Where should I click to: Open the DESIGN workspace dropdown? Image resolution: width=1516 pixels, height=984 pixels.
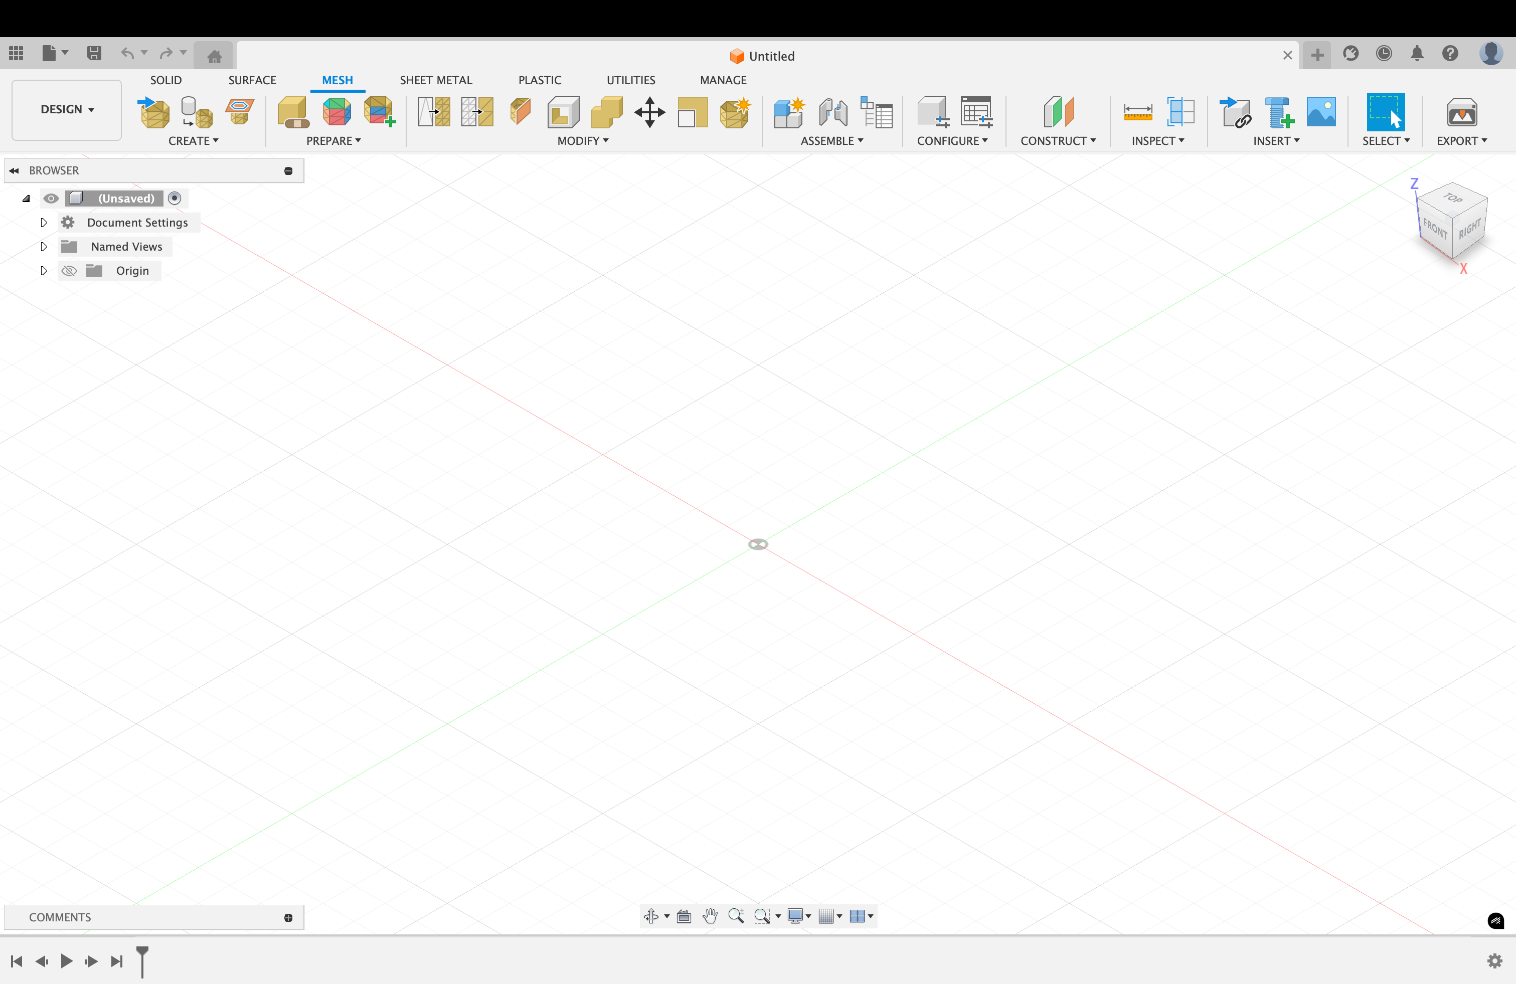point(66,109)
